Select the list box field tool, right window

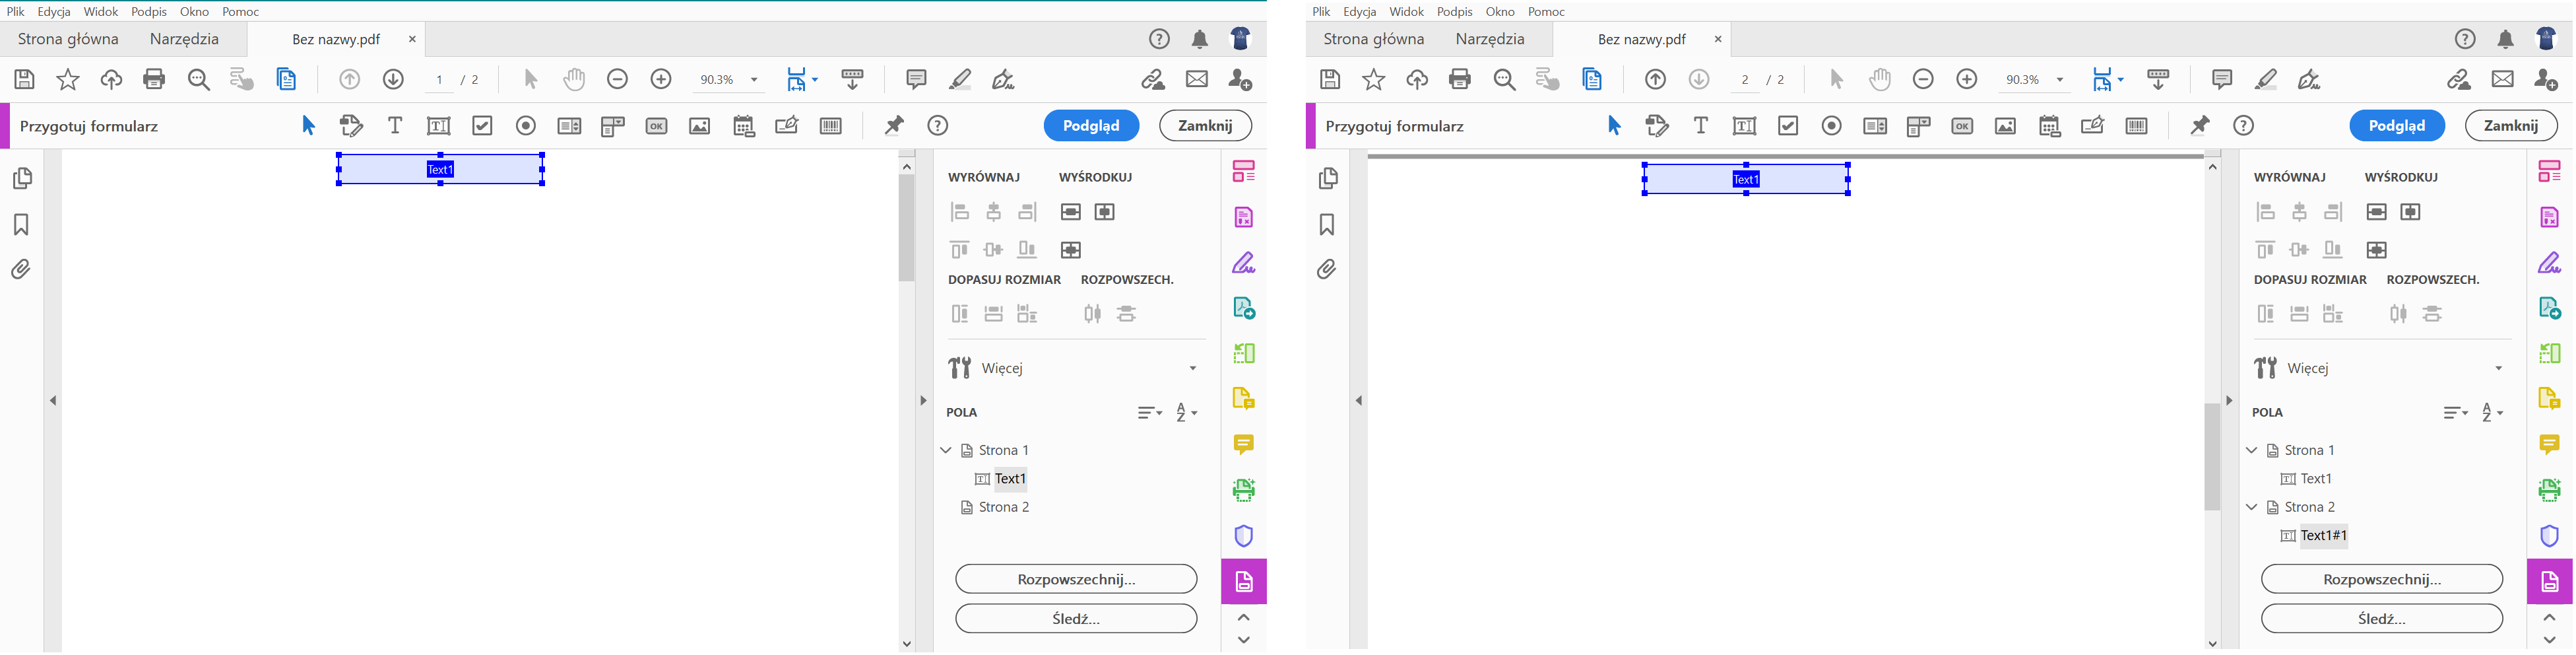click(1875, 126)
